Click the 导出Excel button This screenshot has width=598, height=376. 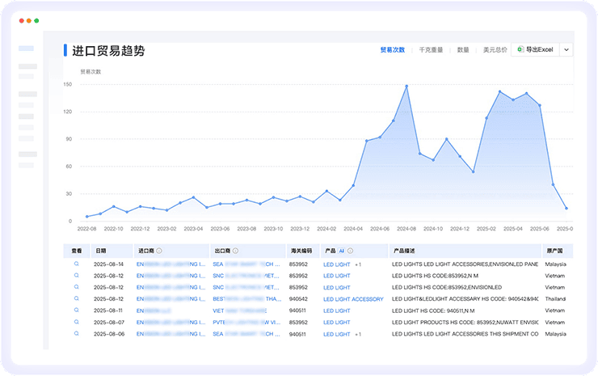coord(534,50)
